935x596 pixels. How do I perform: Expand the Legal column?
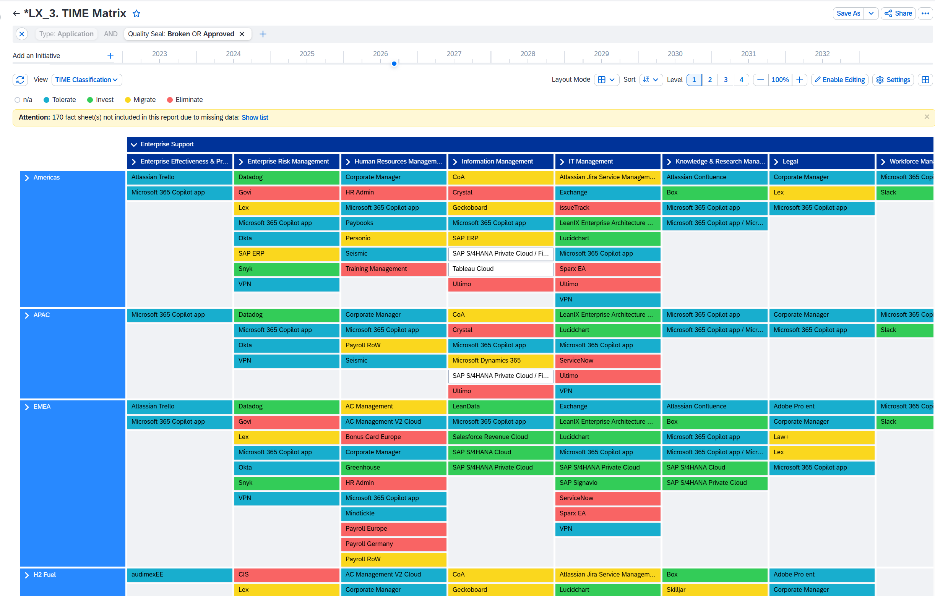pyautogui.click(x=776, y=162)
